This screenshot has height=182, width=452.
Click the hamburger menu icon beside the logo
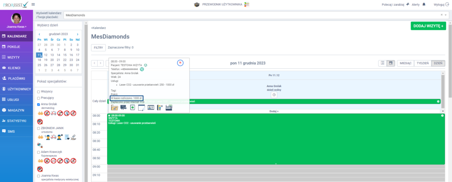coord(34,4)
